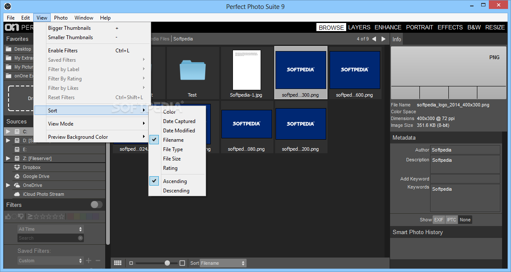Select the Dropbox source icon
The height and width of the screenshot is (272, 511).
coord(17,167)
